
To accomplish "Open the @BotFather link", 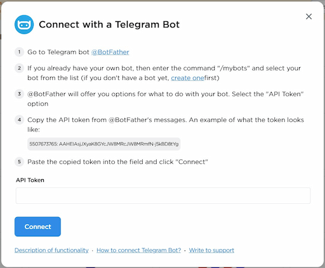I will click(110, 52).
